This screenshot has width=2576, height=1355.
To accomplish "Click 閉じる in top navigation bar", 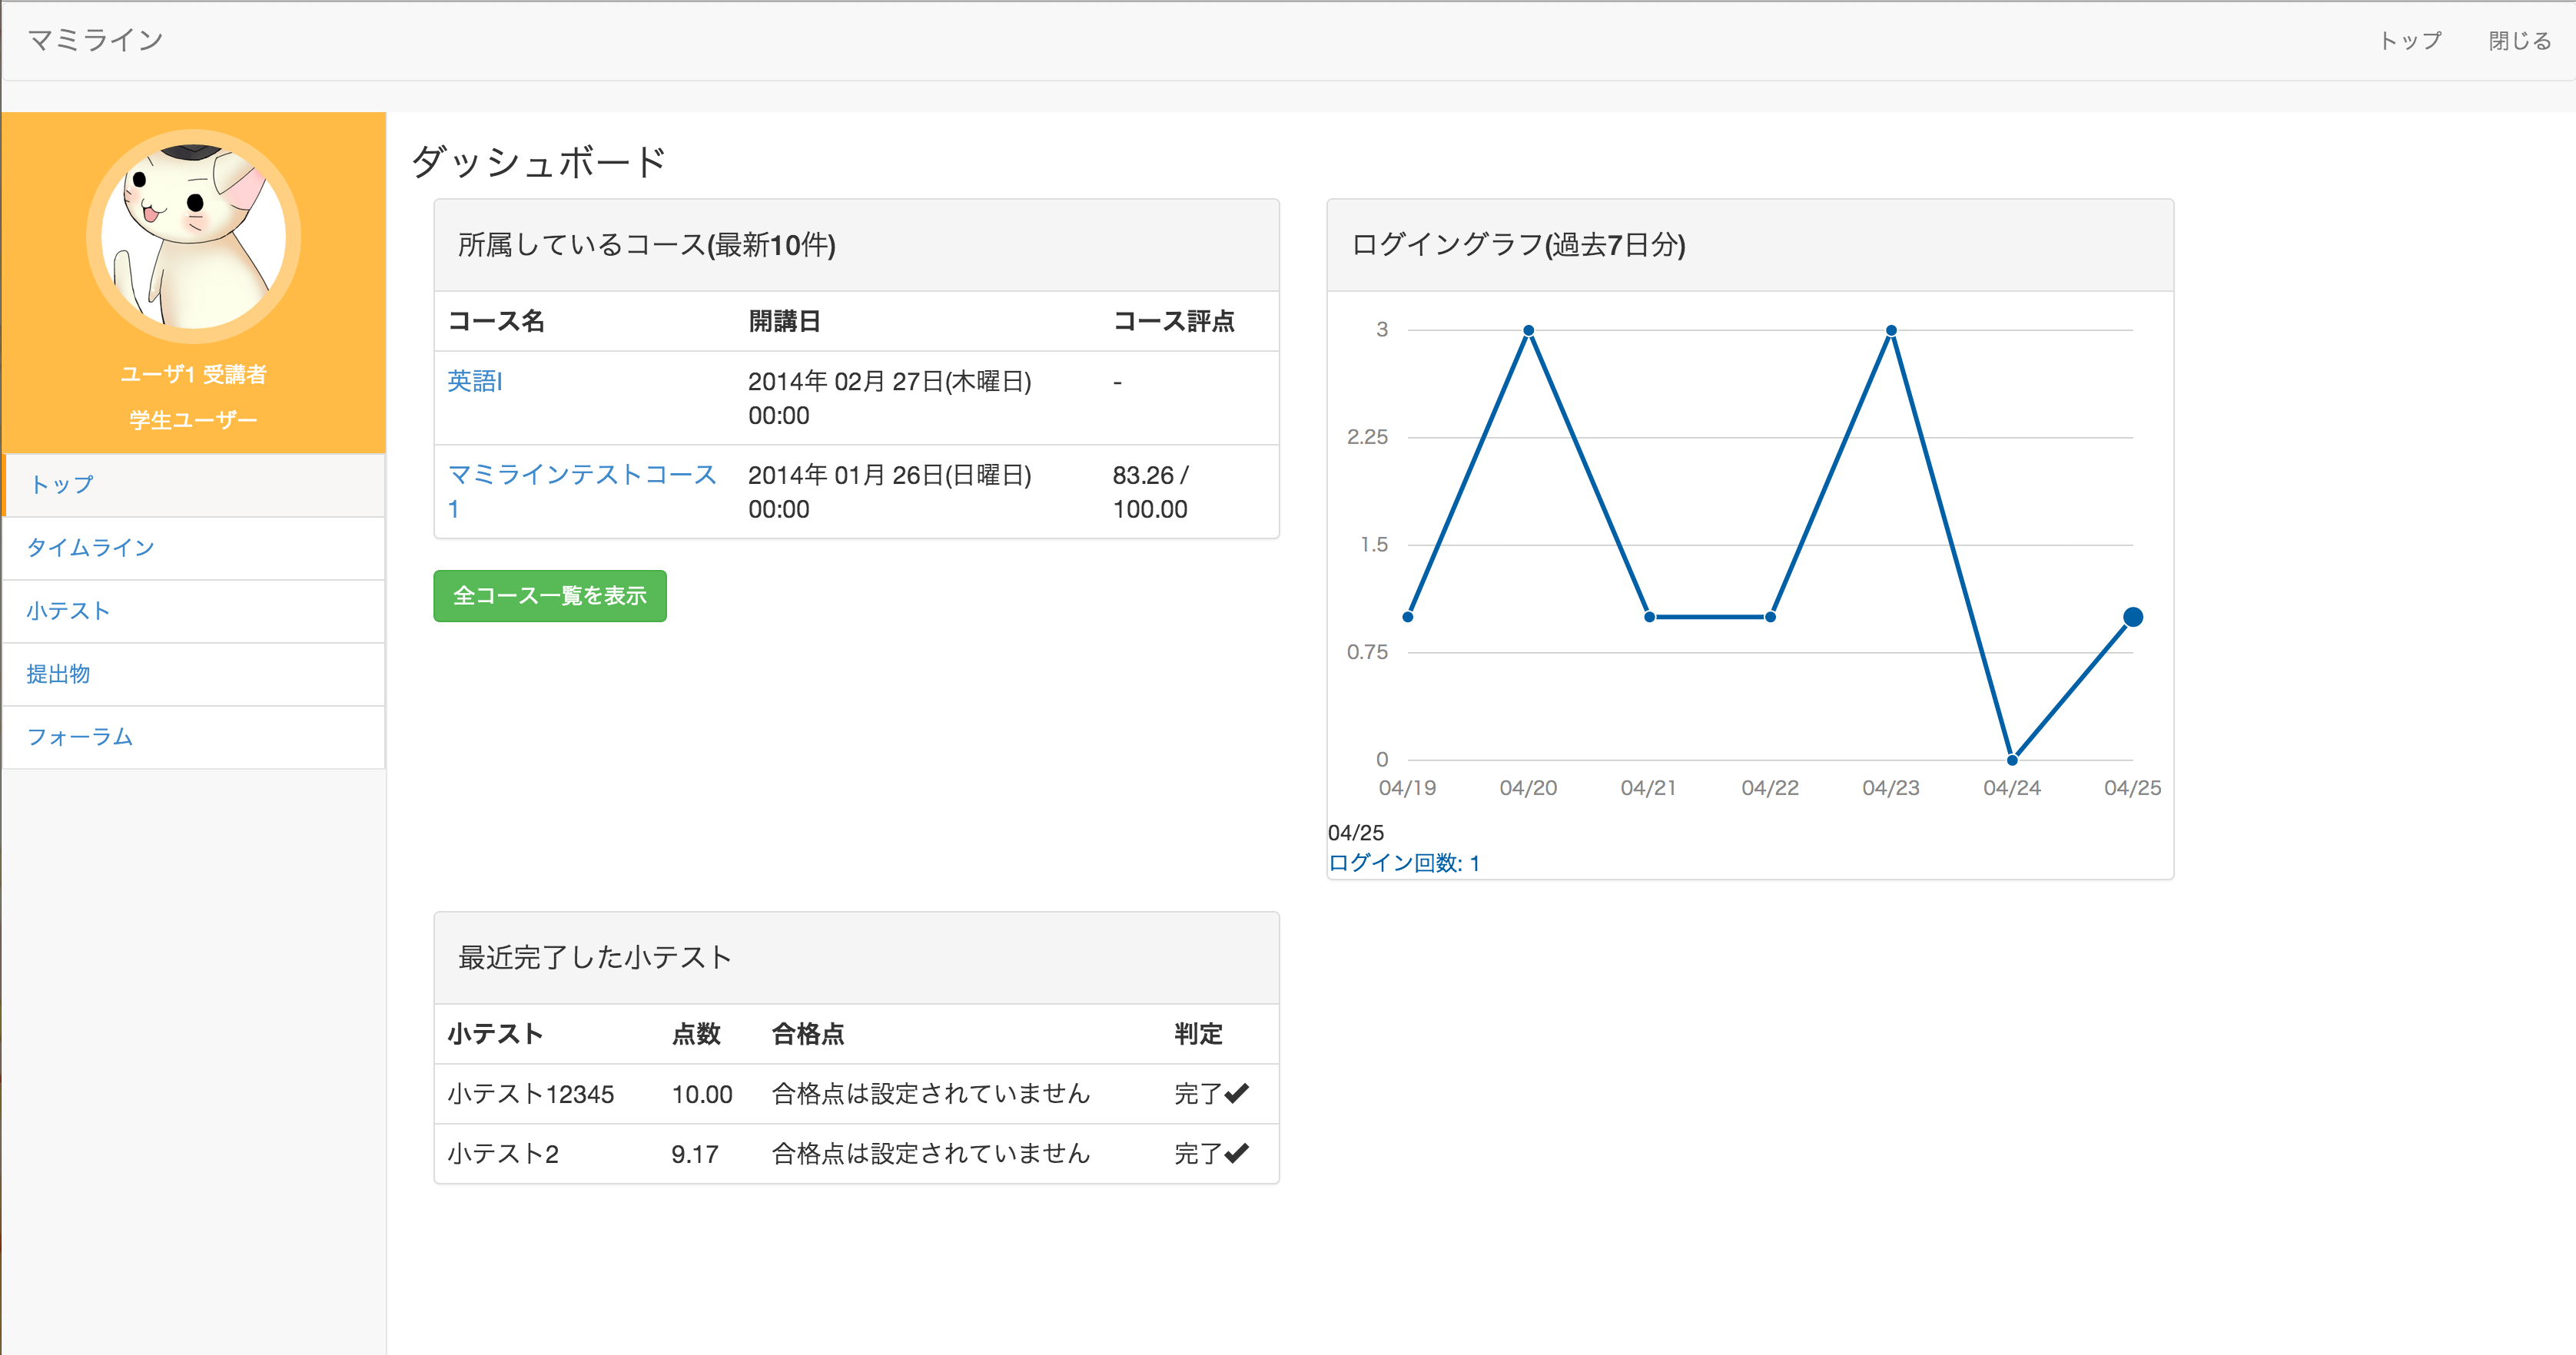I will click(2519, 41).
